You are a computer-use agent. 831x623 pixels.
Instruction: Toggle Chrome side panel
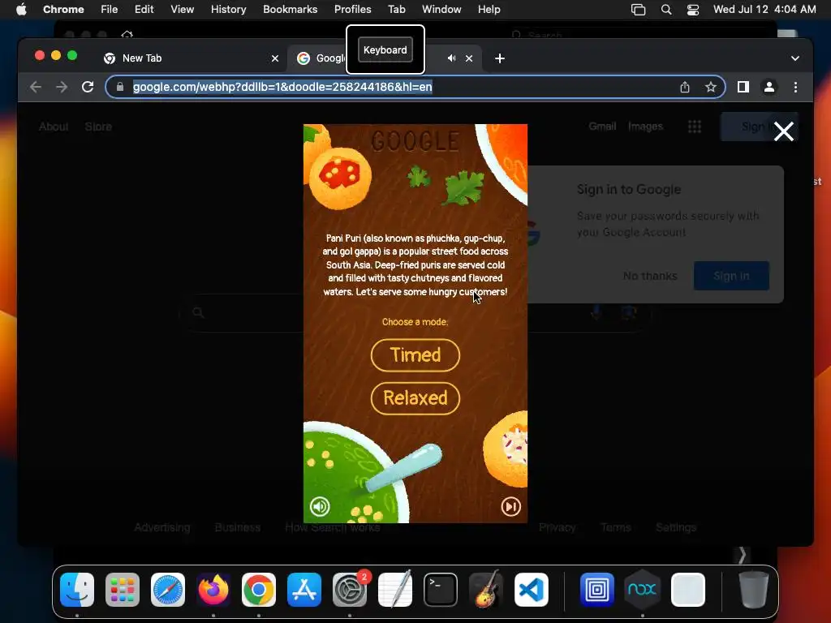pyautogui.click(x=743, y=87)
